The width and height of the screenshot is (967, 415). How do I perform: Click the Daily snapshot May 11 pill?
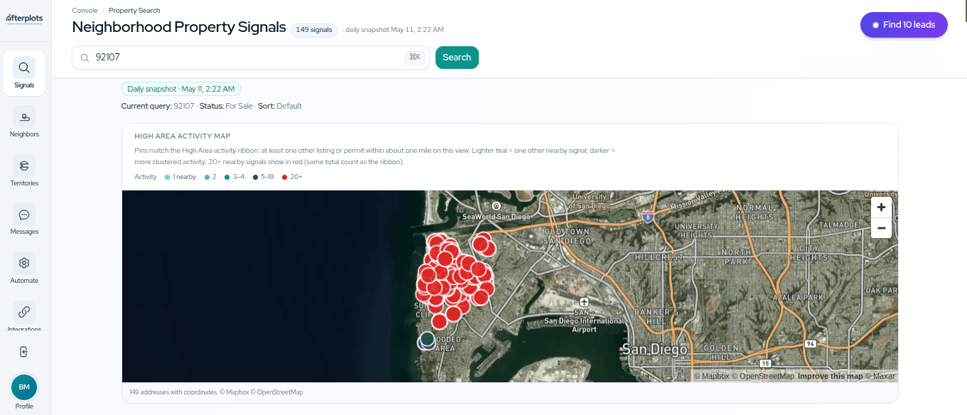point(181,89)
